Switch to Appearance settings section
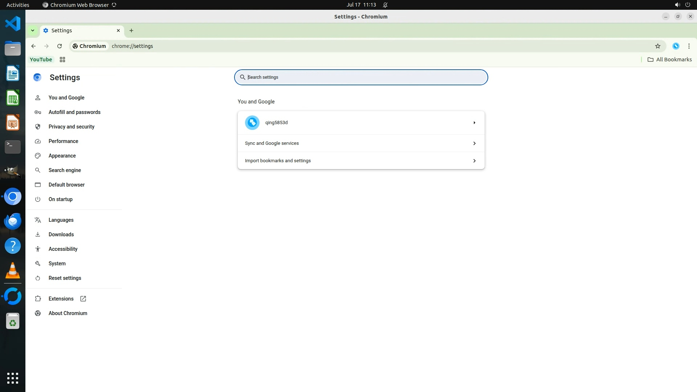 [62, 156]
